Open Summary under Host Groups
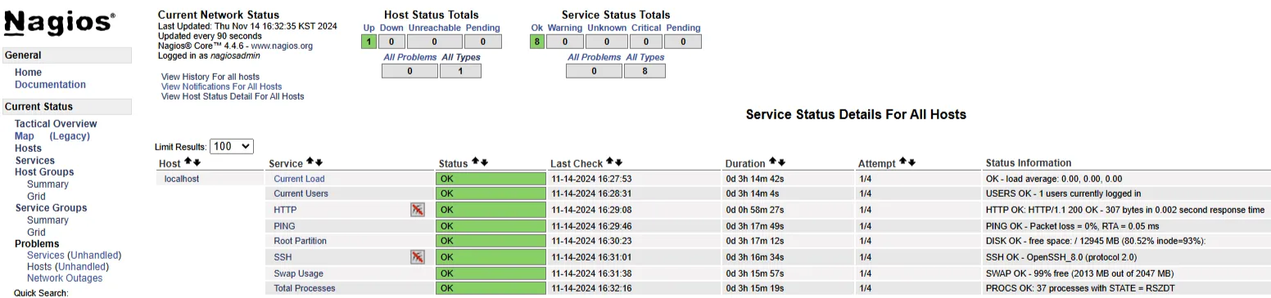The width and height of the screenshot is (1271, 298). tap(47, 185)
